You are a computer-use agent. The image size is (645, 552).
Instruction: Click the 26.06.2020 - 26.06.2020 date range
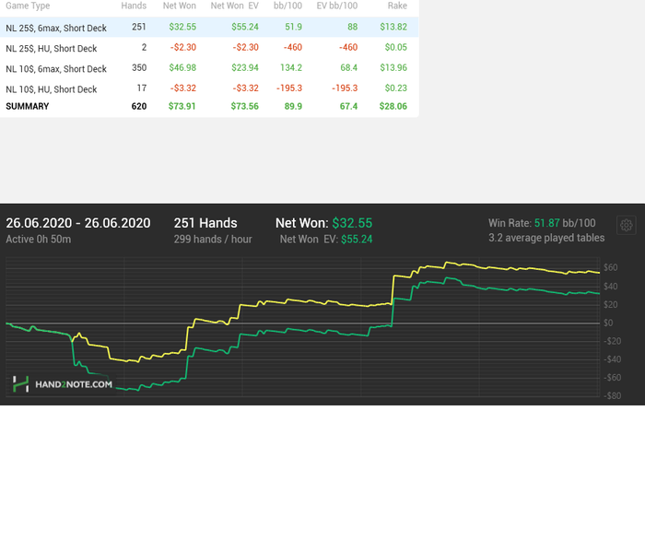coord(78,223)
